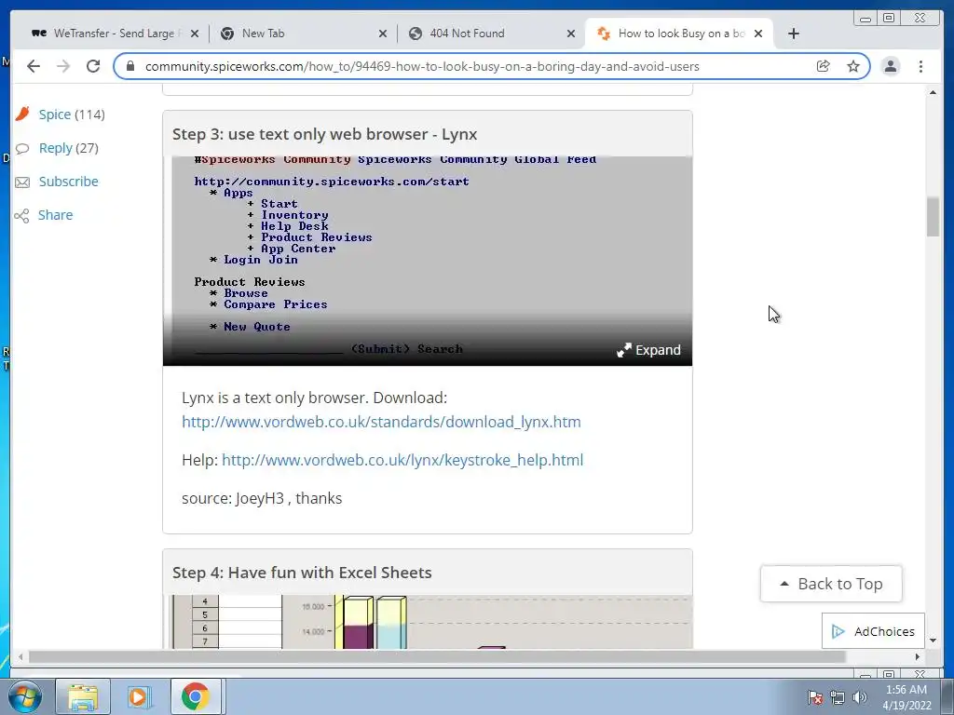Close the WeTransfer tab
954x715 pixels.
click(195, 34)
